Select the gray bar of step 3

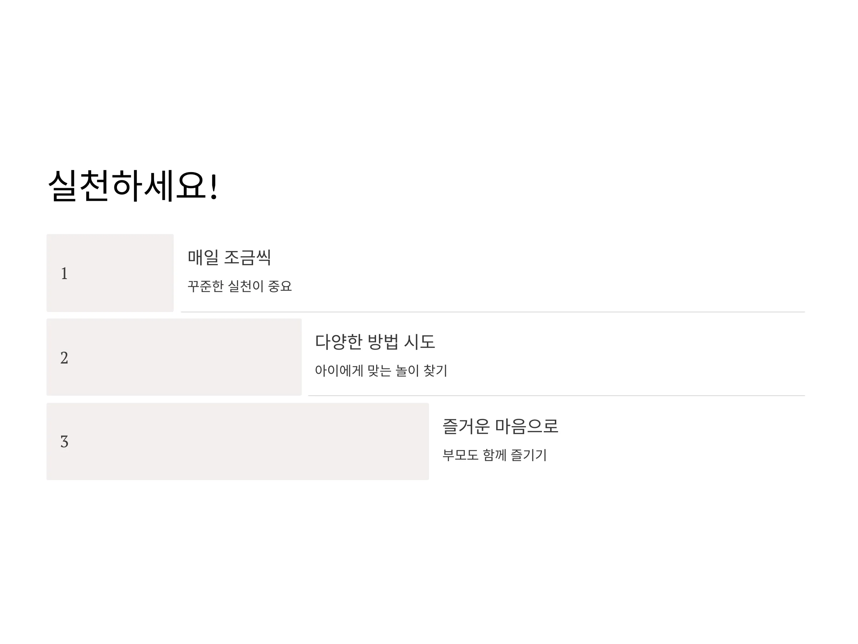[238, 441]
